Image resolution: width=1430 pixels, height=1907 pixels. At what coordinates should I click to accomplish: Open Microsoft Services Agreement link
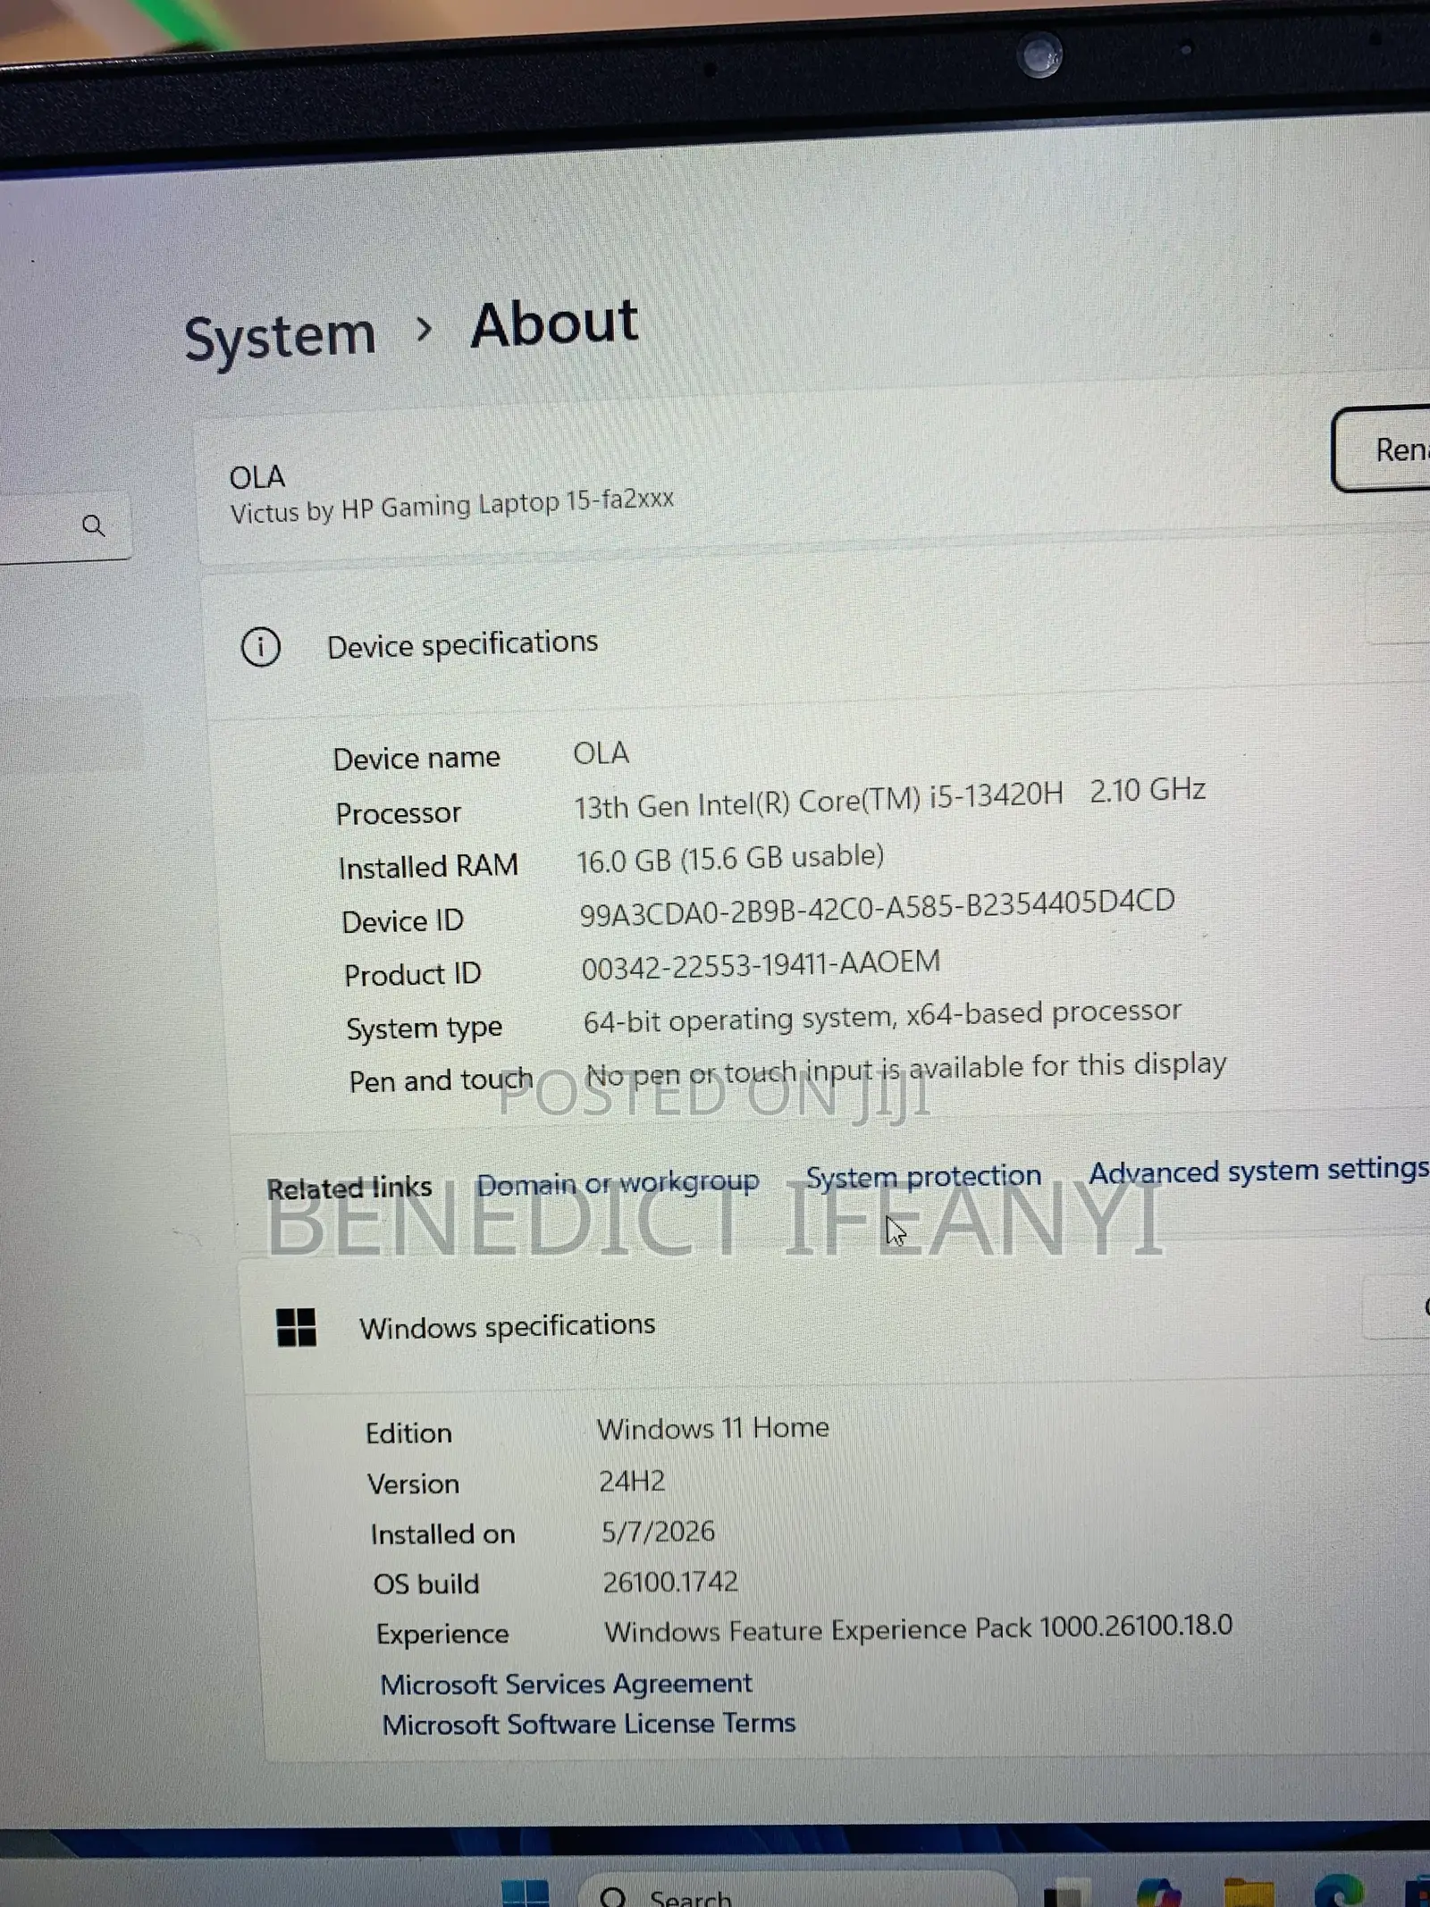566,1684
